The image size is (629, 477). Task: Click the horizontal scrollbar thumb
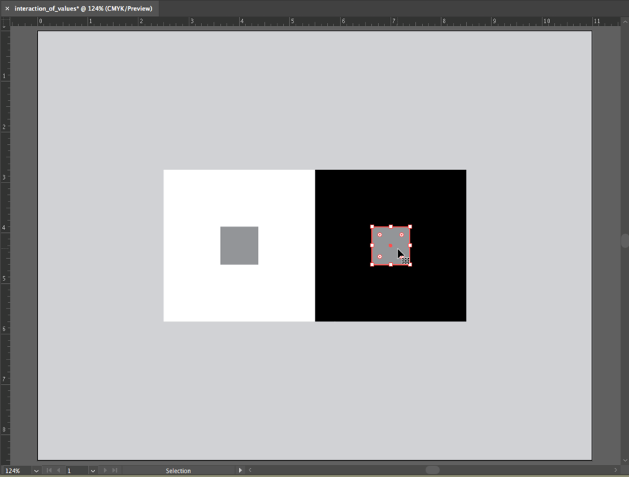[433, 470]
